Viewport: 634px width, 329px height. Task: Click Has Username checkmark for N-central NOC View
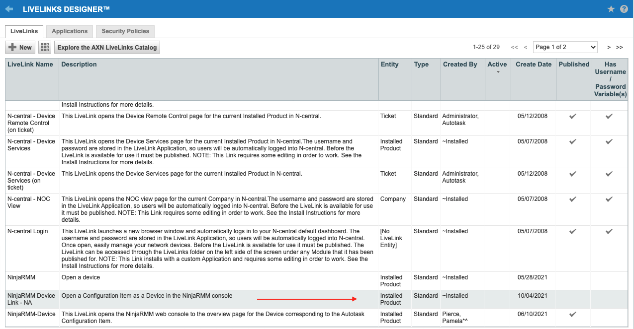point(609,199)
